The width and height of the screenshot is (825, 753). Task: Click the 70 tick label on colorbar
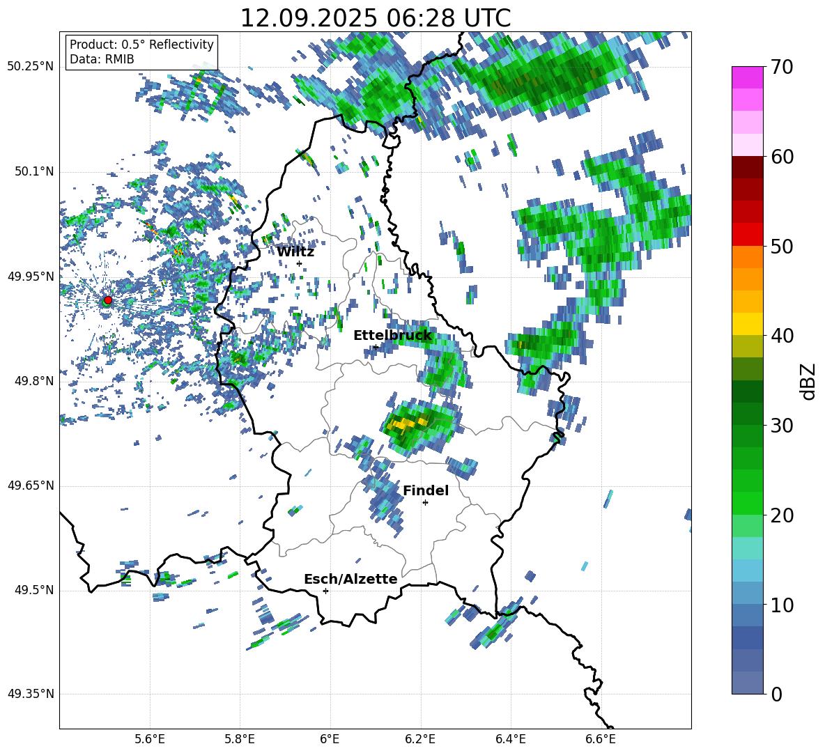(782, 68)
